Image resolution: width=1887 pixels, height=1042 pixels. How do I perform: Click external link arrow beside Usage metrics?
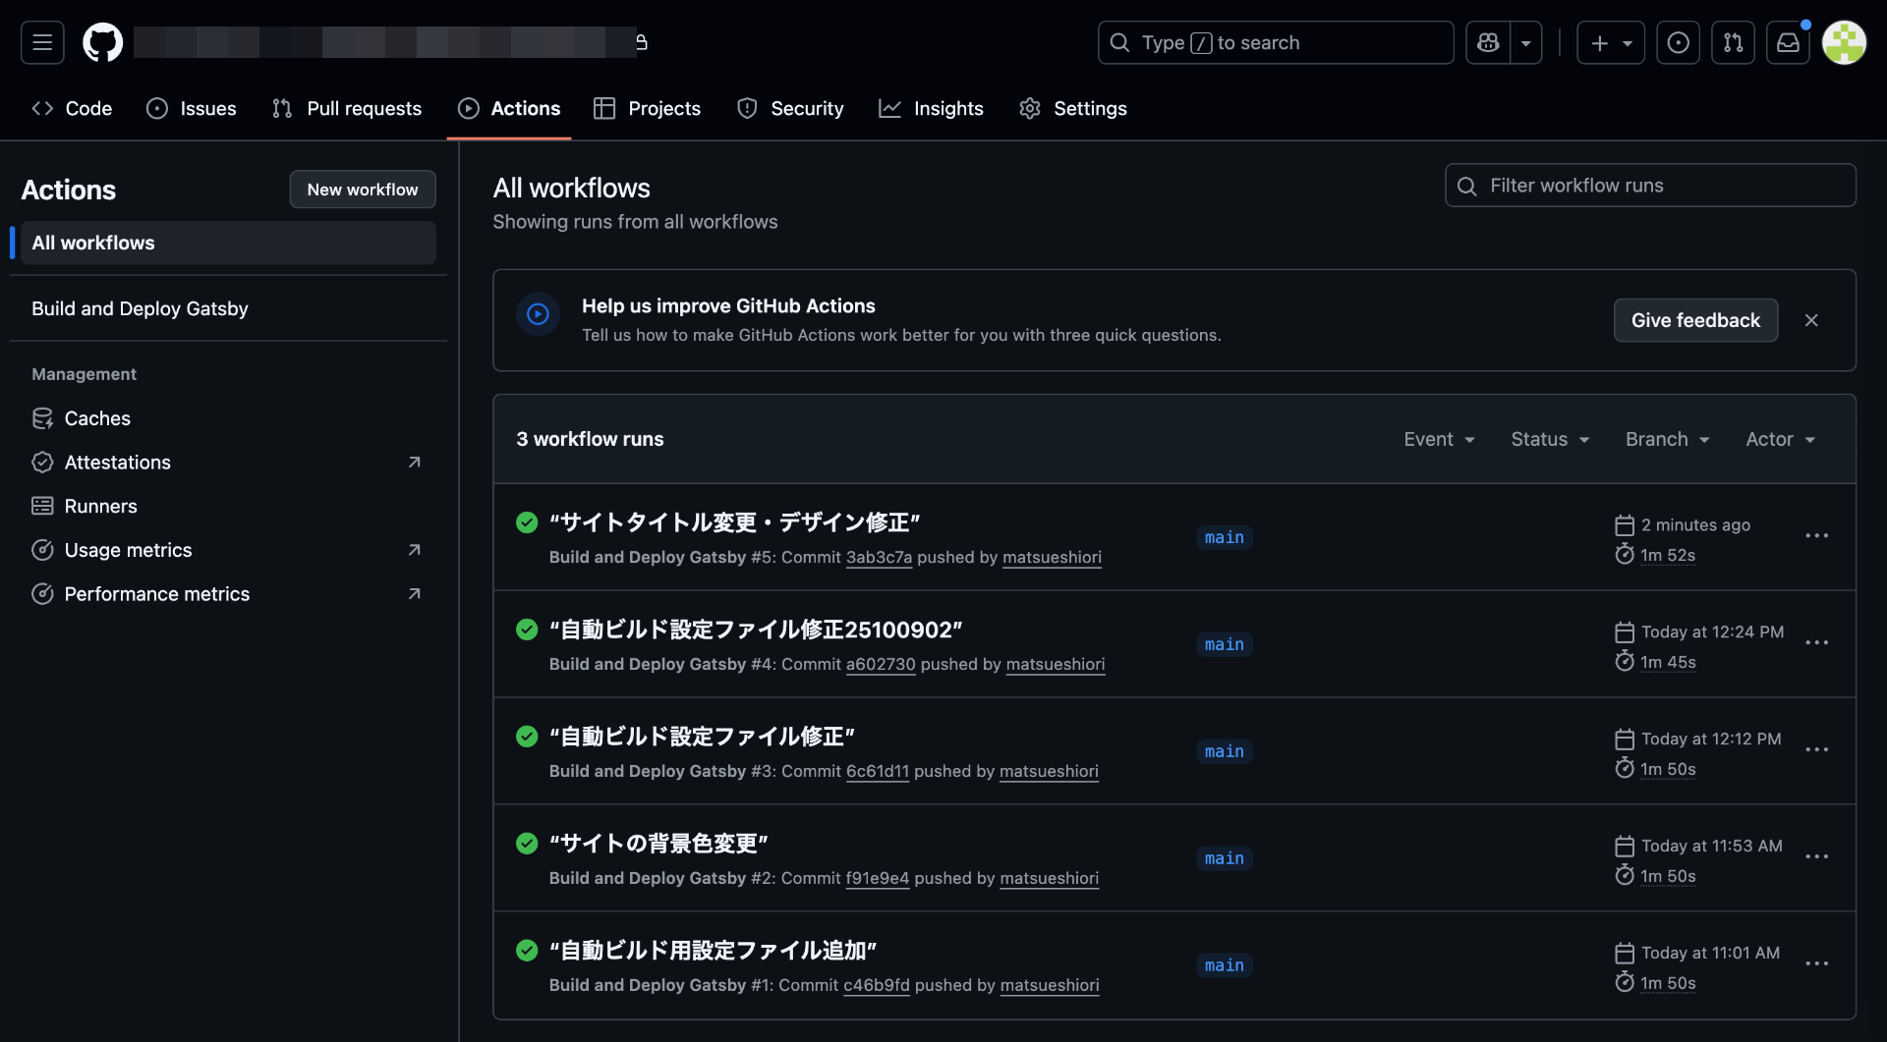coord(415,550)
